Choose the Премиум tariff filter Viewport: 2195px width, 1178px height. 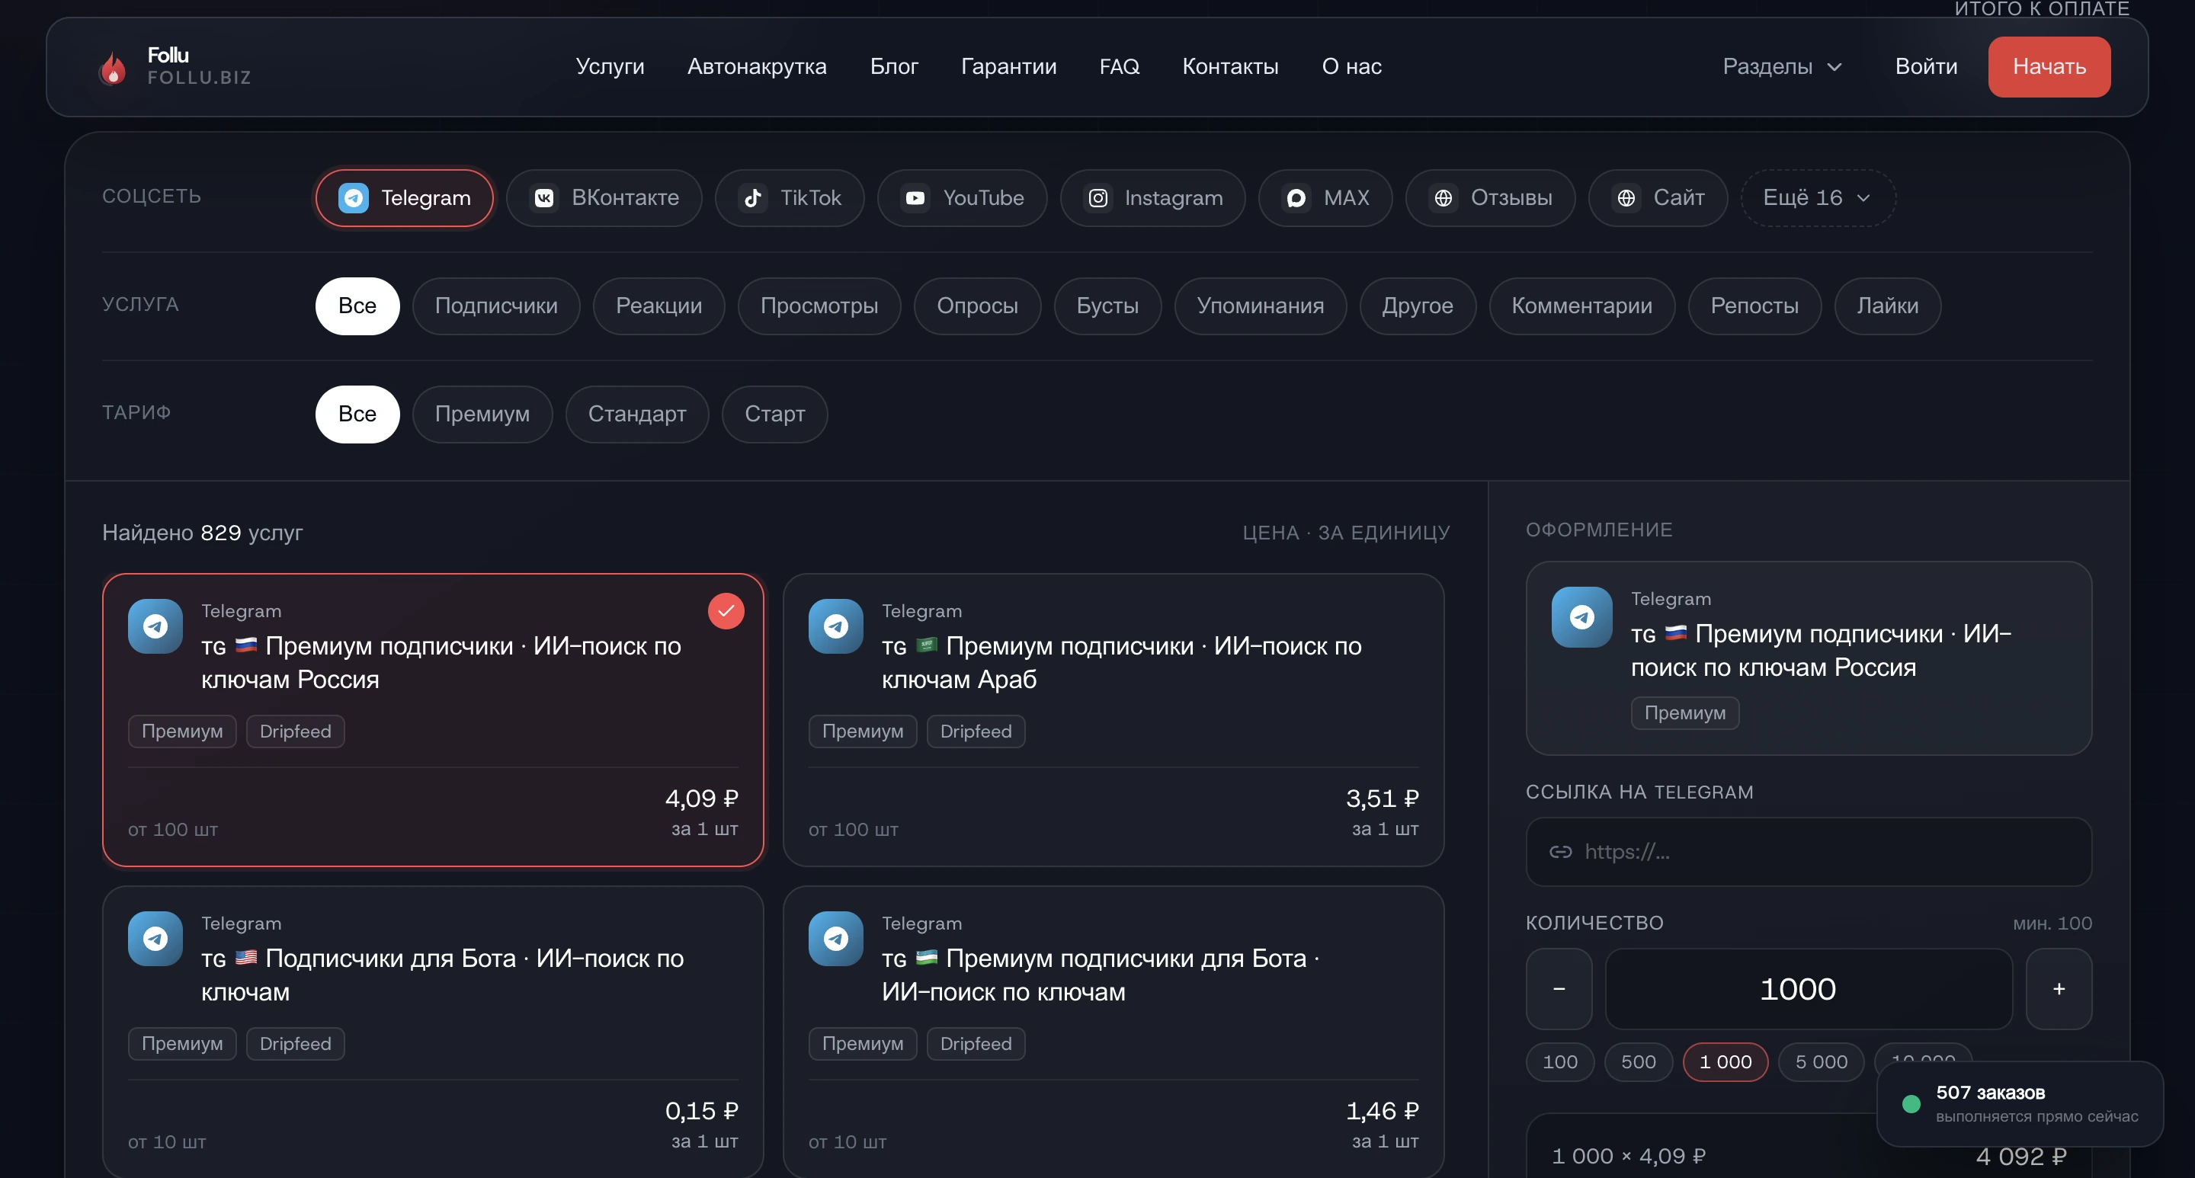482,414
